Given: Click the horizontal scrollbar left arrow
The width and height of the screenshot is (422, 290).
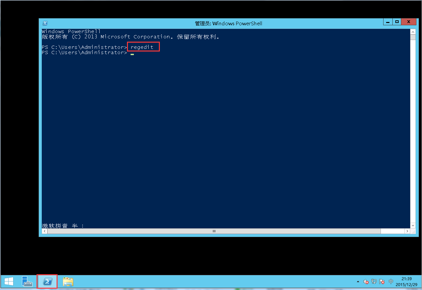Looking at the screenshot, I should (x=45, y=231).
